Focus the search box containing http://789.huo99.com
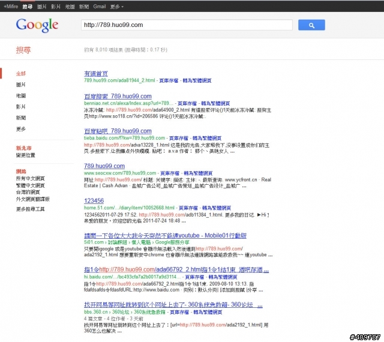The image size is (384, 342). pos(187,25)
